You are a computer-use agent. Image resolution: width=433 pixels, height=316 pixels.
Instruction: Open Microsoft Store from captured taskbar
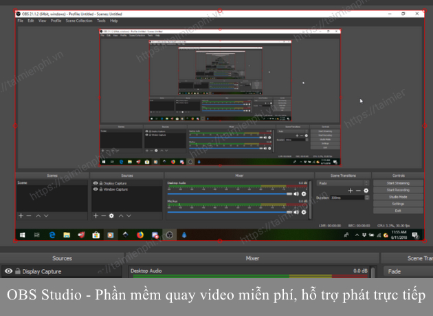tap(96, 235)
